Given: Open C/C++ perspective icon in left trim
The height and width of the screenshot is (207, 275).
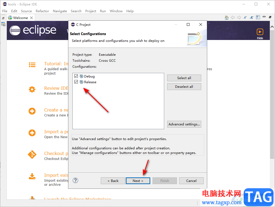Looking at the screenshot, I should click(3, 24).
